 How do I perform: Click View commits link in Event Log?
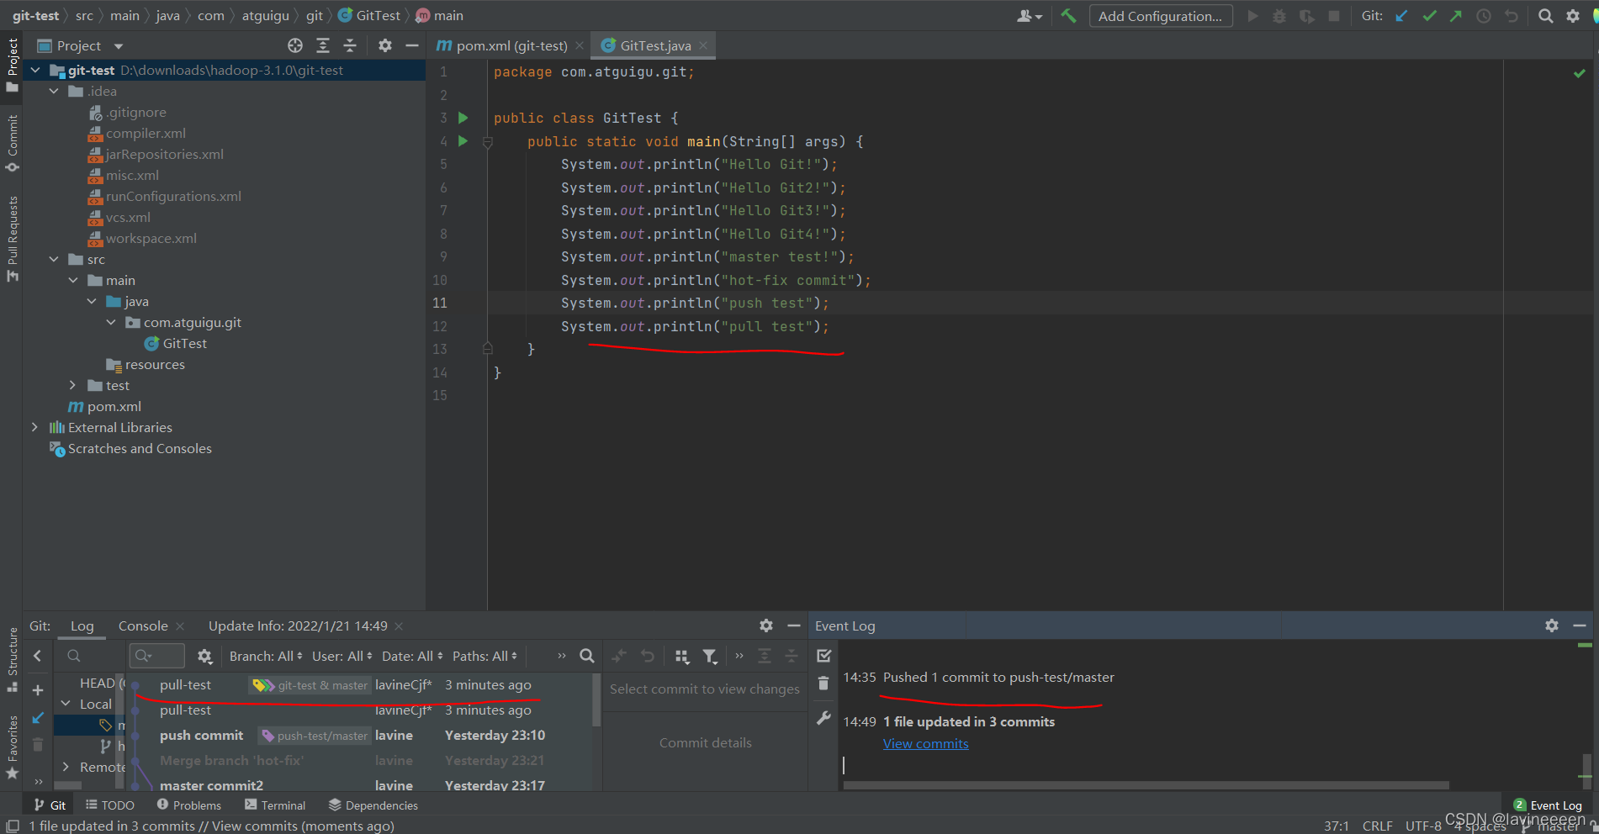point(925,744)
